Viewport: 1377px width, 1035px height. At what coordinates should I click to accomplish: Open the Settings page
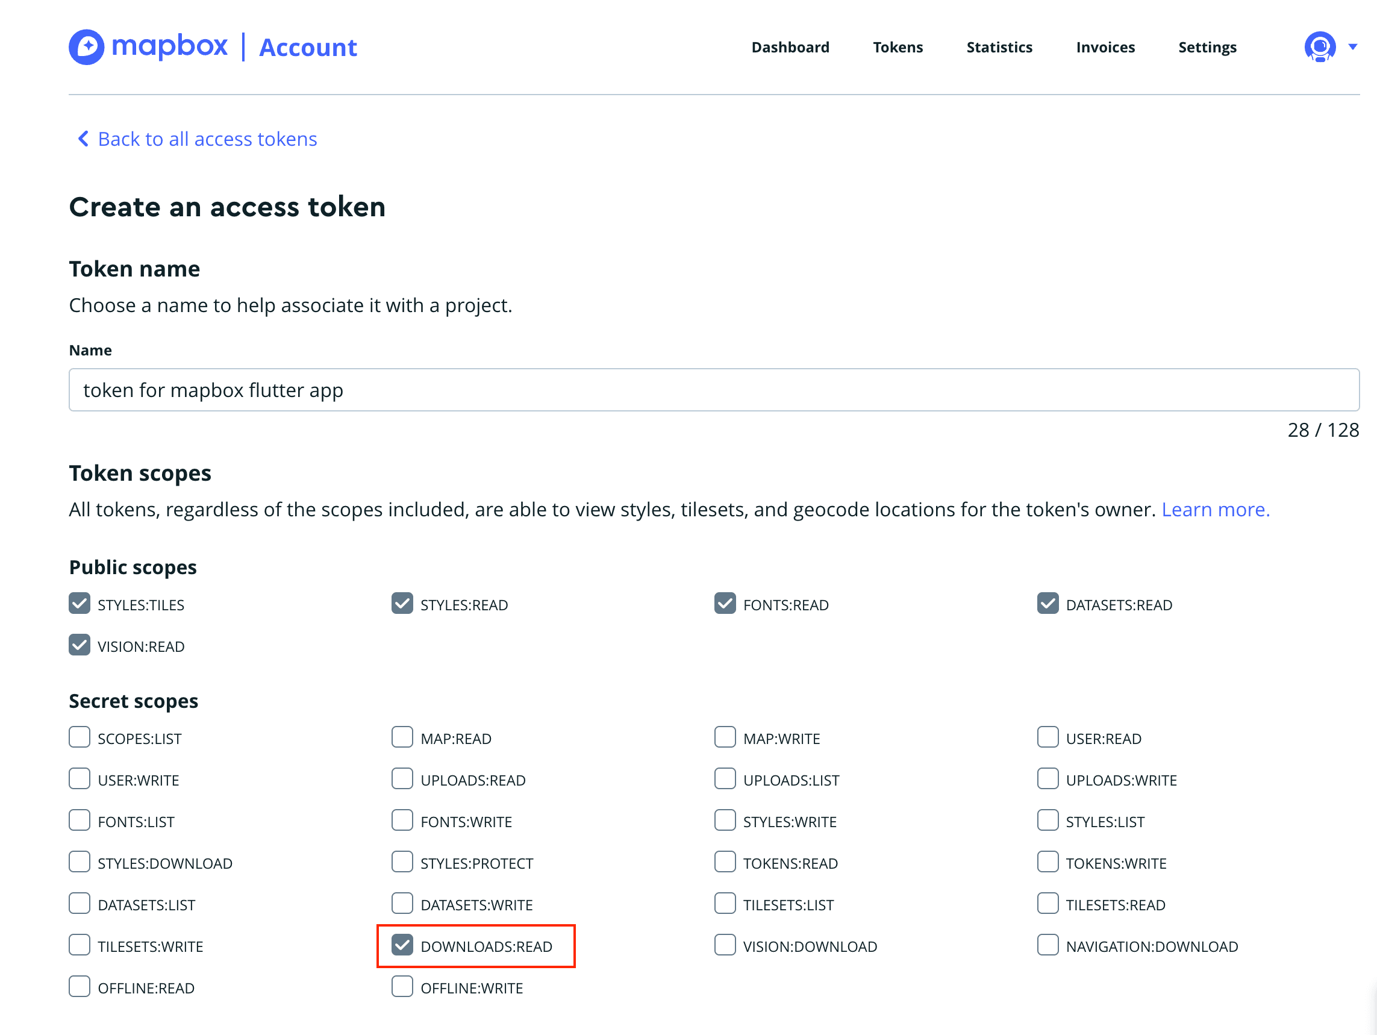(x=1207, y=48)
